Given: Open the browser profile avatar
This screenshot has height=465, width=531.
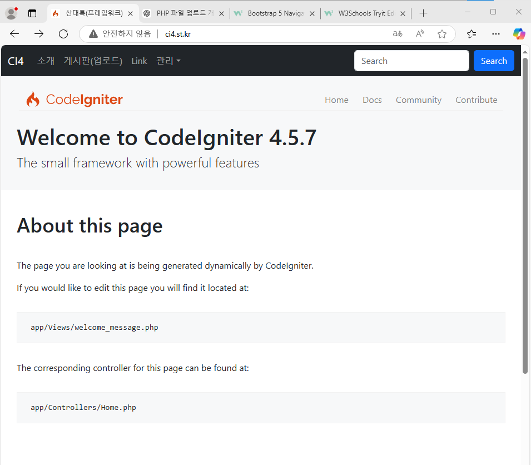Looking at the screenshot, I should pos(12,13).
